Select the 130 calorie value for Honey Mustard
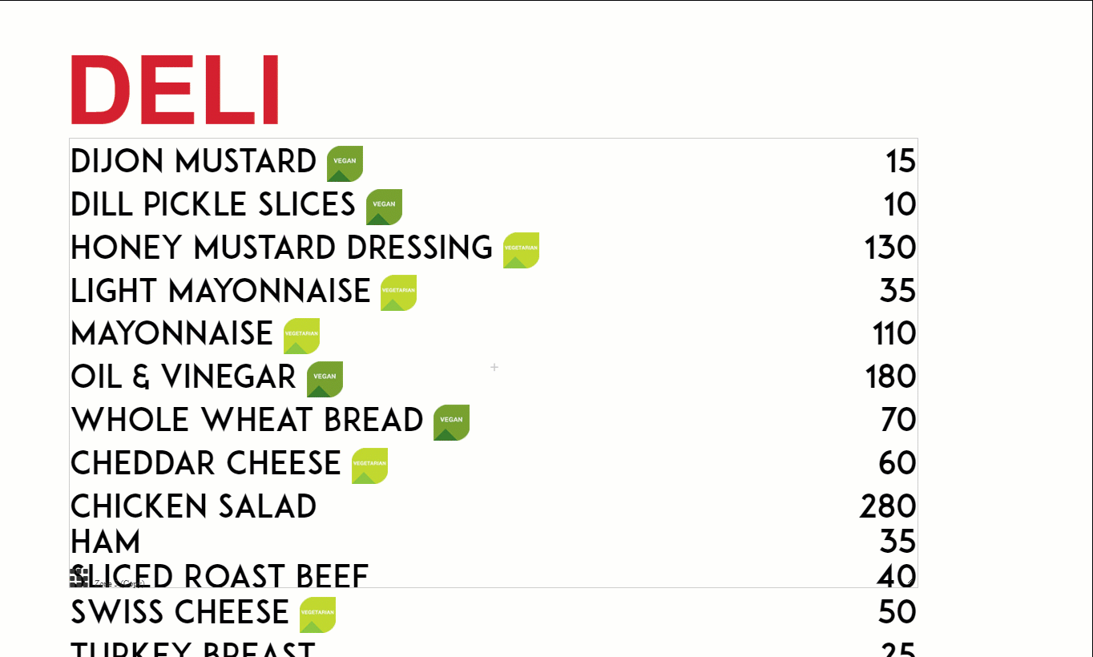 890,248
